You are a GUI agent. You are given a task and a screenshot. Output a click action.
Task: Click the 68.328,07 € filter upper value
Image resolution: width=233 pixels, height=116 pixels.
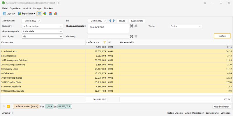[x=64, y=106]
